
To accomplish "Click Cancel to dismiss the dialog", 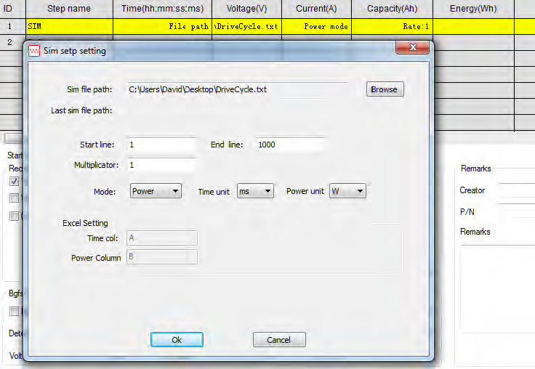I will [279, 340].
